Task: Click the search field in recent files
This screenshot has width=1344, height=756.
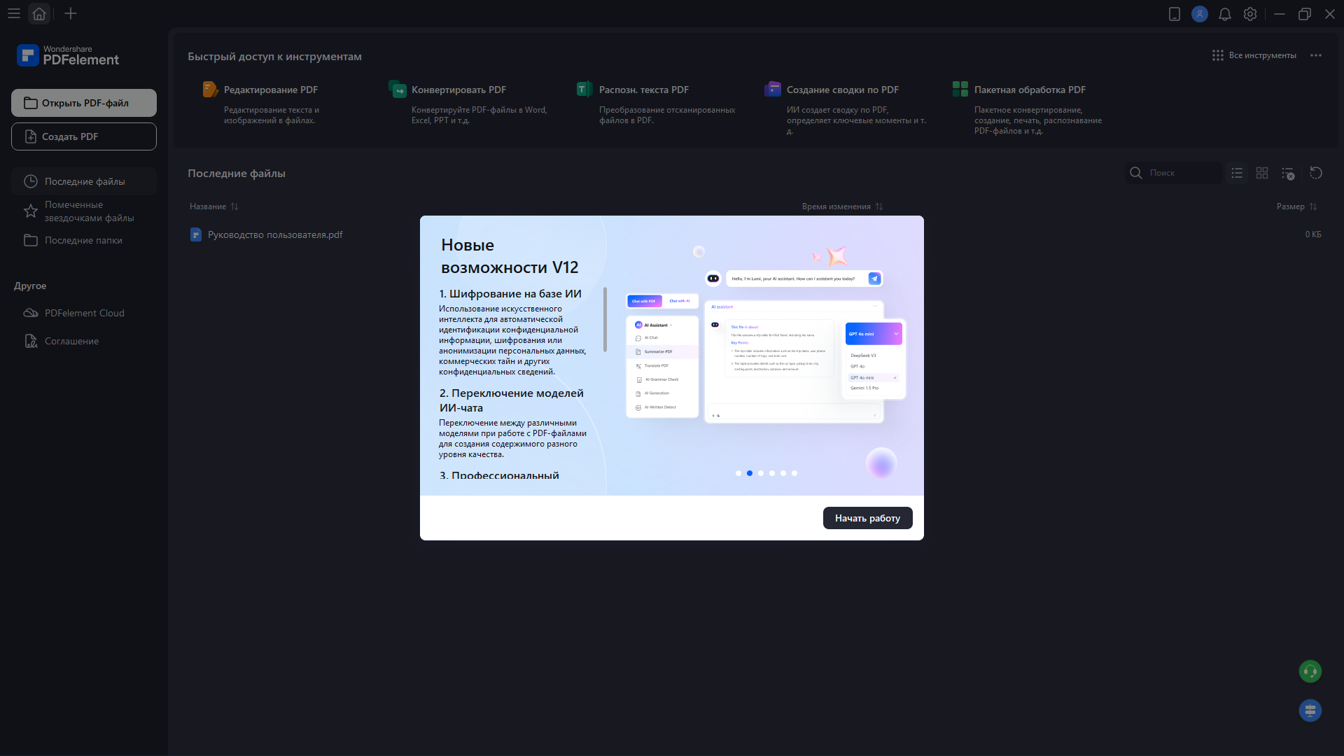Action: [1182, 173]
